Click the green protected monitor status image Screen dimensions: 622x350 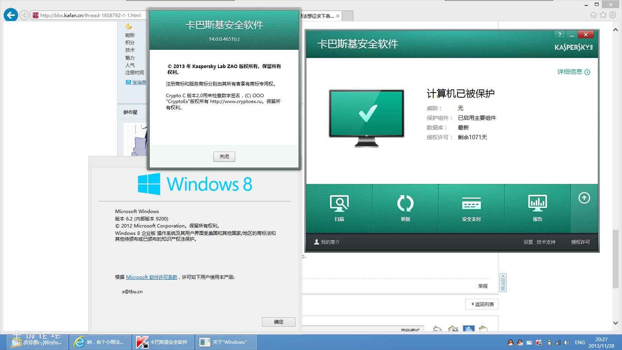[x=367, y=118]
